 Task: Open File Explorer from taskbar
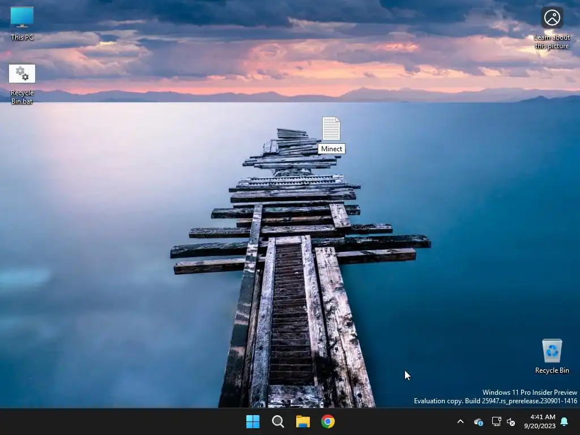point(303,421)
